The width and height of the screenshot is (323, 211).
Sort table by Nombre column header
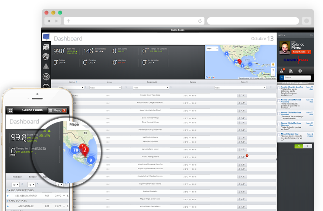tap(72, 82)
